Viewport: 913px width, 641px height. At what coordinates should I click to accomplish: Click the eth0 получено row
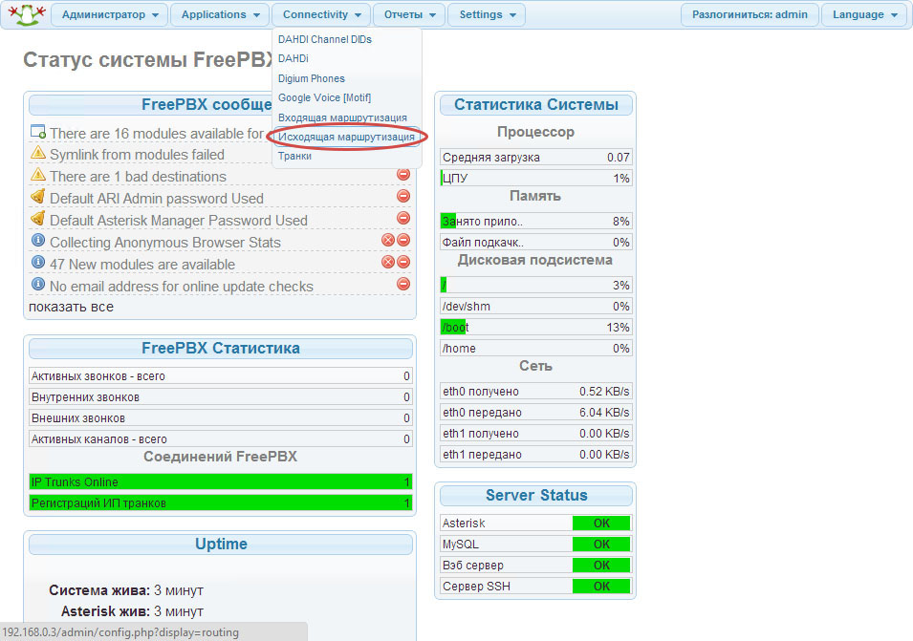[535, 391]
